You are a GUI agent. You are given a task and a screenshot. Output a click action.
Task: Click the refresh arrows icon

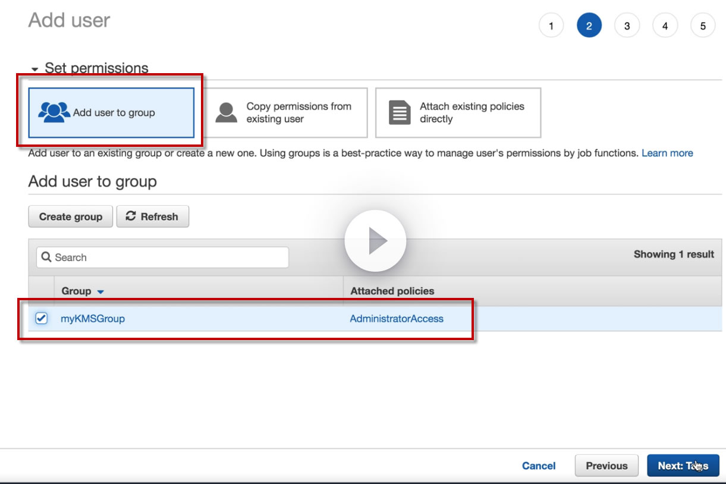click(x=131, y=216)
